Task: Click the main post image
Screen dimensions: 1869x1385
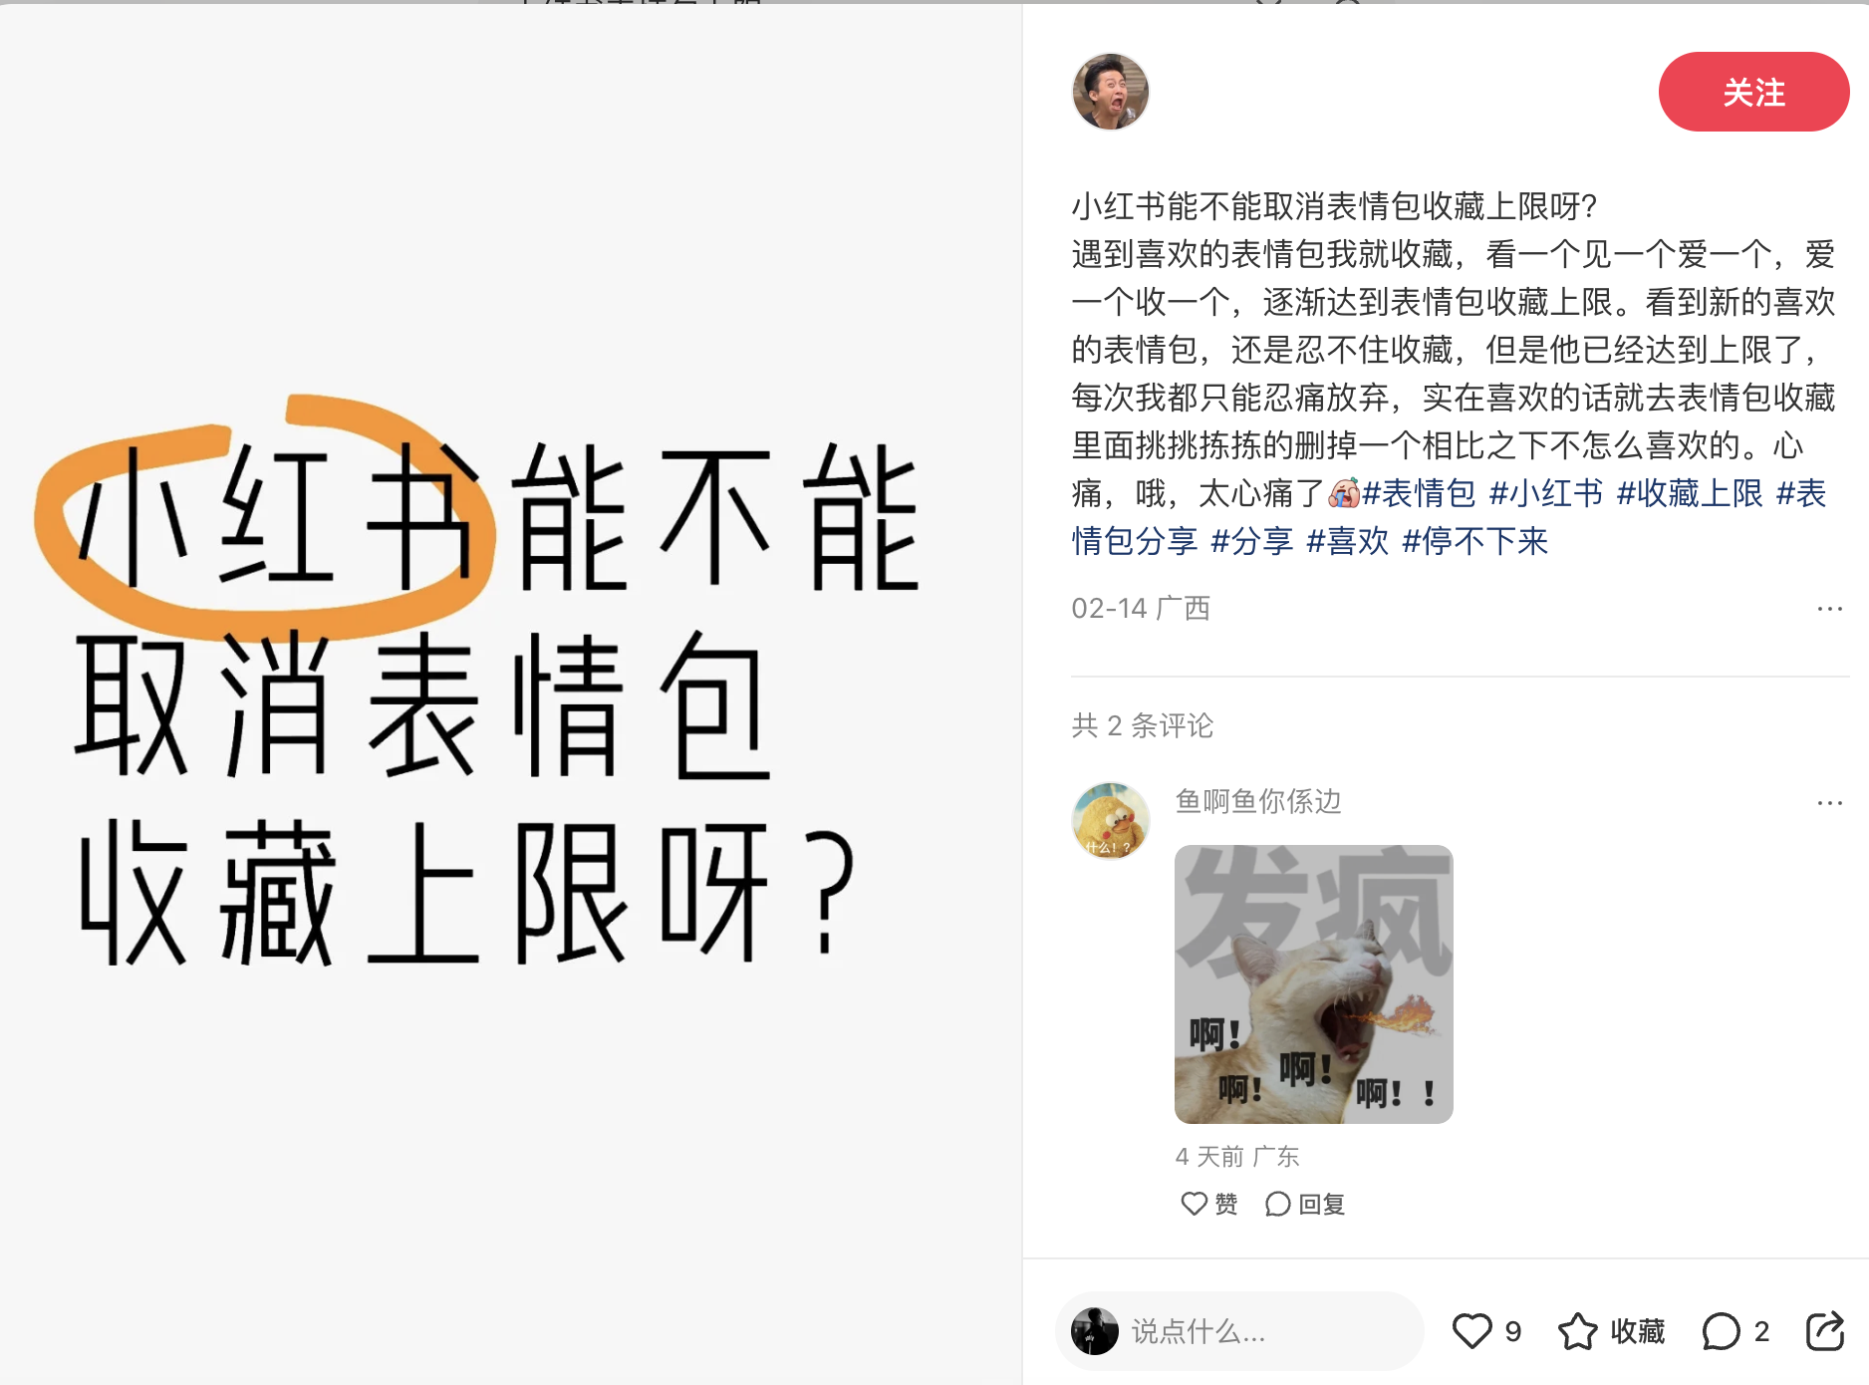Action: point(510,694)
